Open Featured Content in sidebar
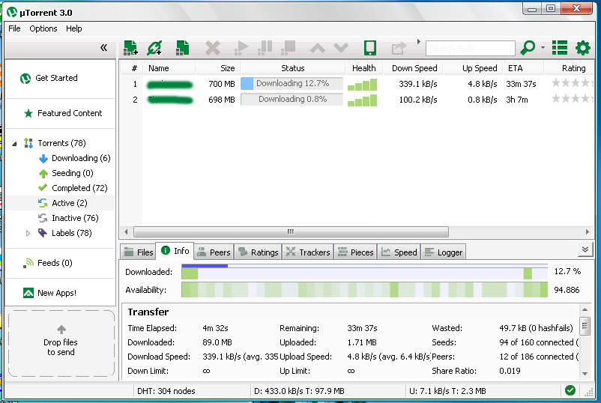601x403 pixels. click(63, 113)
